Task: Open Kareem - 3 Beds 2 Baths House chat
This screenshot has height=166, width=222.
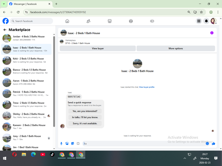Action: pos(26,127)
